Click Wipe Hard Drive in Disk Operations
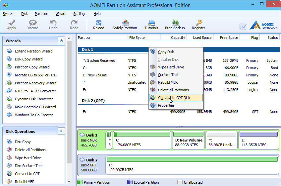This screenshot has height=186, width=281. [28, 158]
